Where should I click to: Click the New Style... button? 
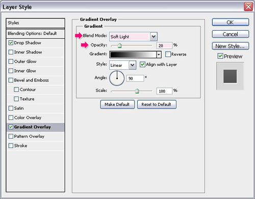point(231,46)
